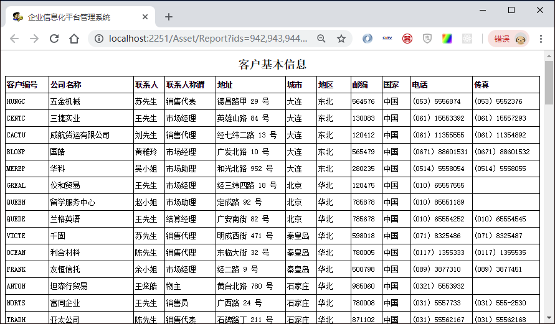The image size is (555, 324).
Task: Select customer code GREAL
Action: click(16, 185)
